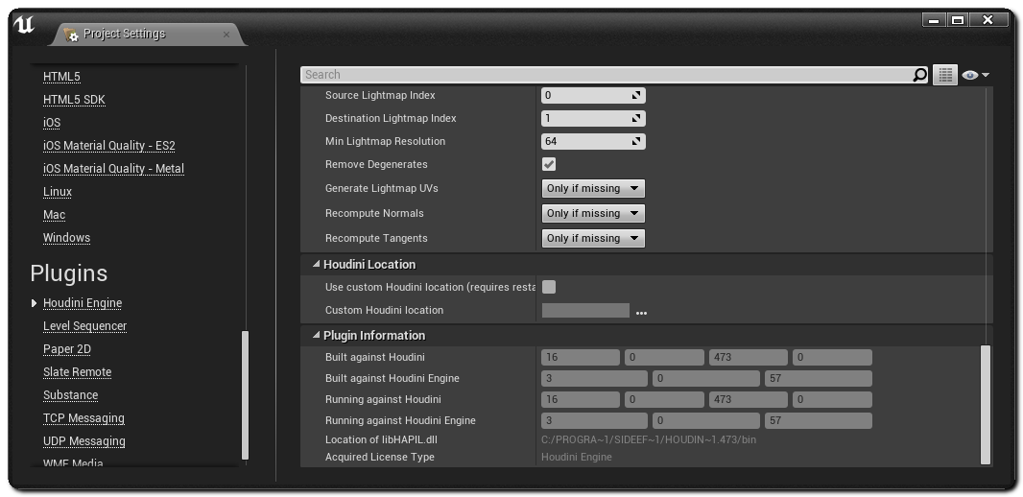The width and height of the screenshot is (1023, 497).
Task: Open the property matrix grid view icon
Action: click(944, 75)
